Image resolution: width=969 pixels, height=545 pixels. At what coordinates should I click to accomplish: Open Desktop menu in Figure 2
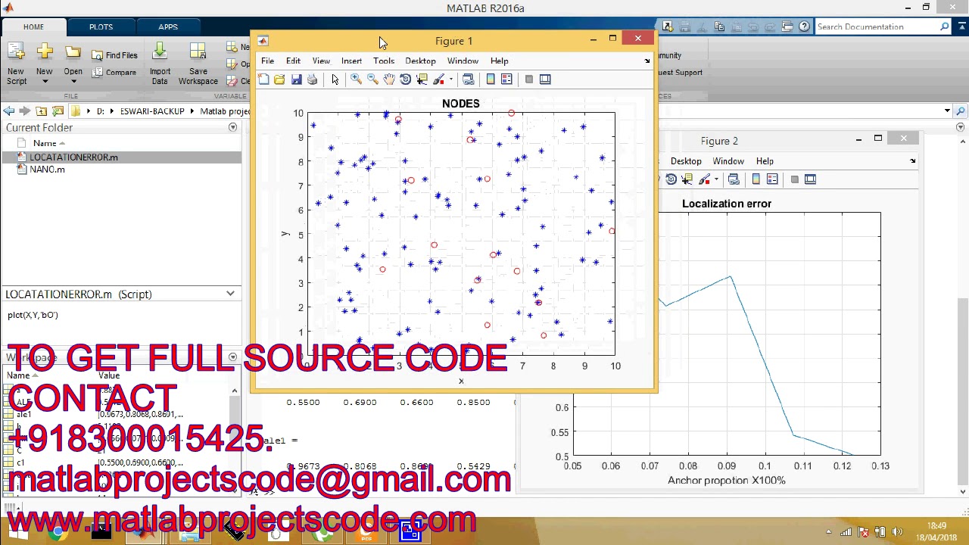pos(686,161)
